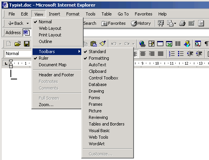Open the Mail icon dropdown arrow
209x160 pixels.
coord(175,24)
